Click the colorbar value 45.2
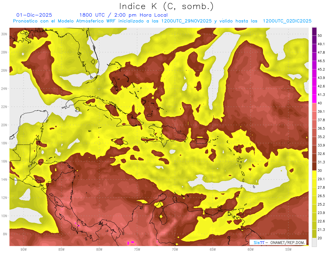This screenshot has width=327, height=253. tap(321, 69)
